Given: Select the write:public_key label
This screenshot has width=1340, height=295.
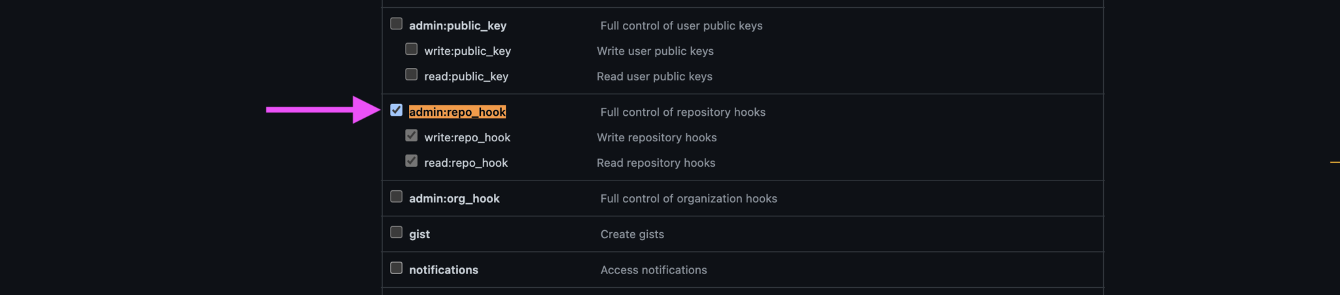Looking at the screenshot, I should point(467,51).
